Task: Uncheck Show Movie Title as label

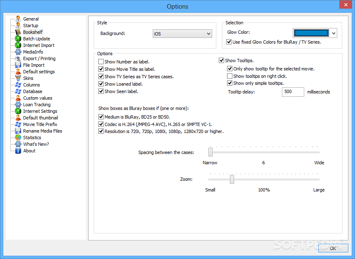Action: (101, 69)
